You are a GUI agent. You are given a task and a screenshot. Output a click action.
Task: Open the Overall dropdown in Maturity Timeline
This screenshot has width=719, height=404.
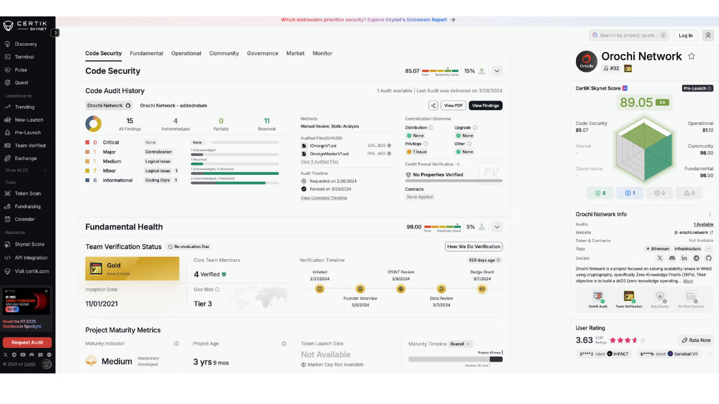pos(461,344)
